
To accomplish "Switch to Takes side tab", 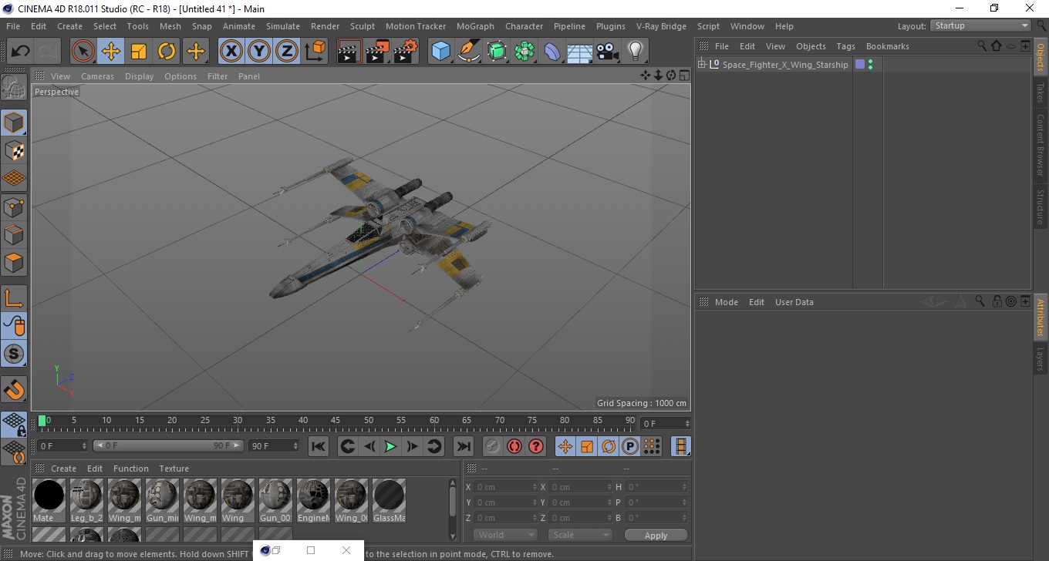I will (x=1041, y=92).
